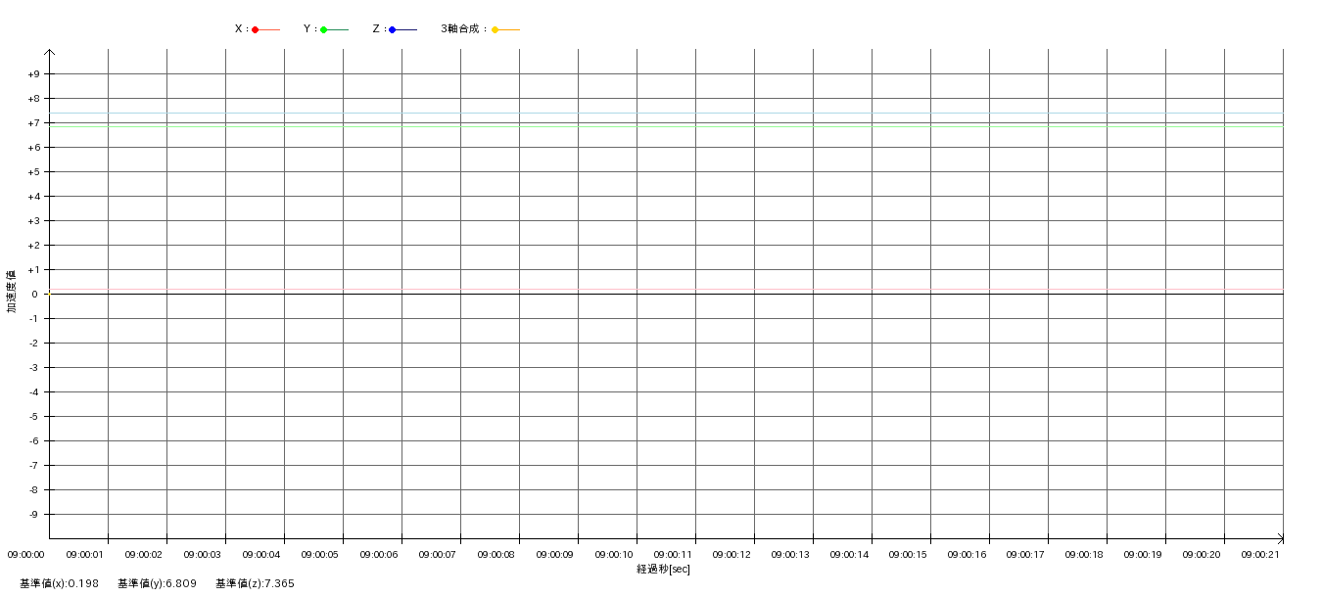Click the +7 tick label on the Y axis

tap(33, 123)
